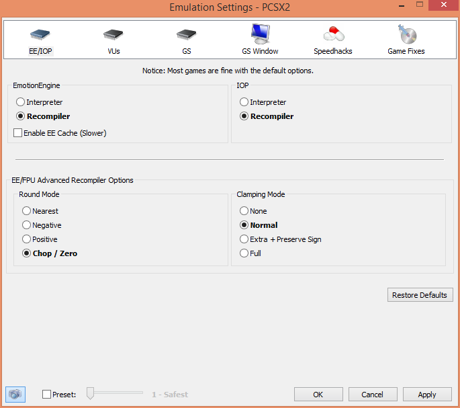Click the default options notice text
Screen dimensions: 460x408
[x=228, y=71]
